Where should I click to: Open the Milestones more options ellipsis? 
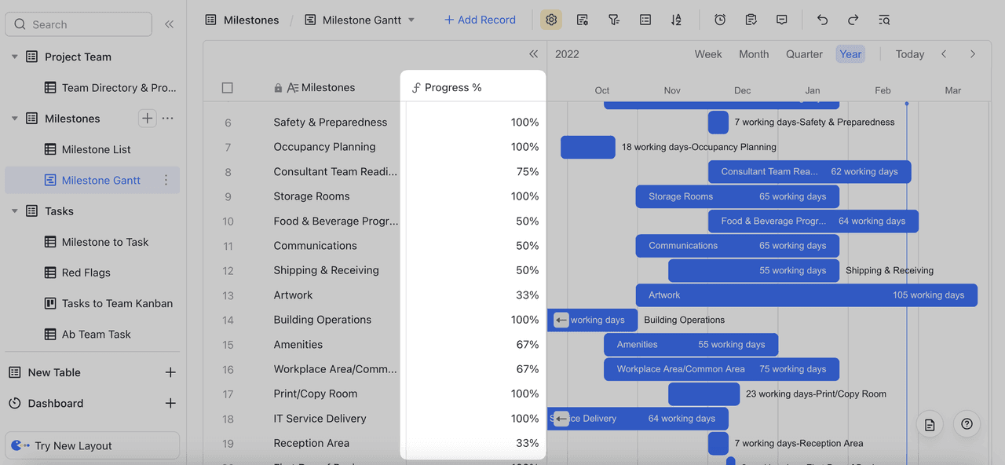[x=167, y=119]
